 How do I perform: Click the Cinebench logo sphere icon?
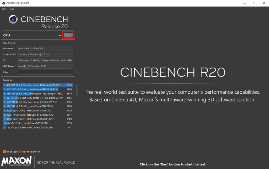click(x=13, y=19)
